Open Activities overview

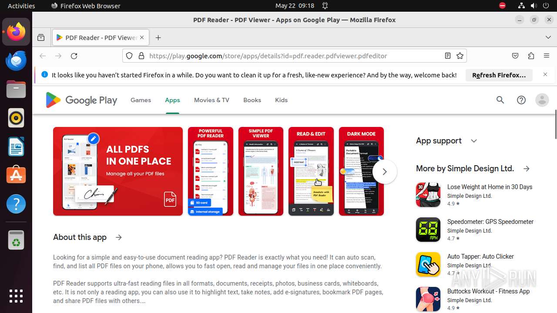point(21,6)
